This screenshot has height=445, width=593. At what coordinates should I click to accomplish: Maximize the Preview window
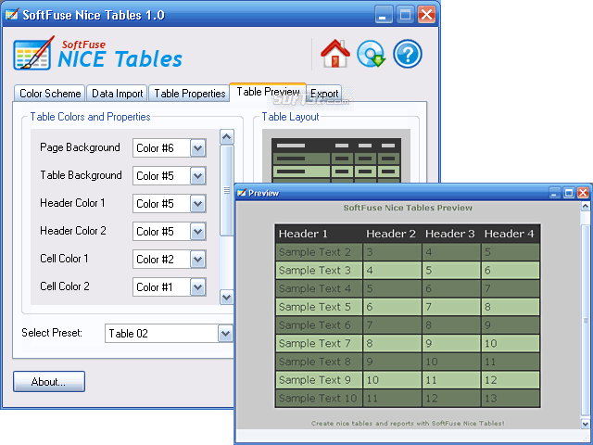568,193
